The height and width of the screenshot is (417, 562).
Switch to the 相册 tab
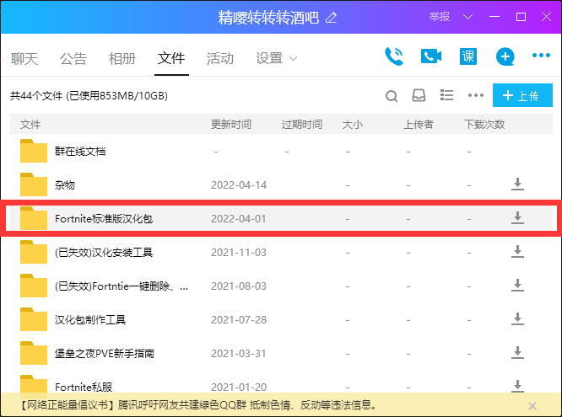[122, 58]
